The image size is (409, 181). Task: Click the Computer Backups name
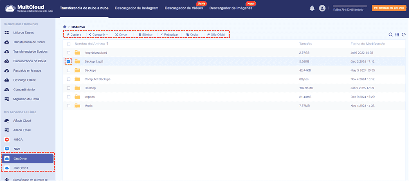click(97, 79)
